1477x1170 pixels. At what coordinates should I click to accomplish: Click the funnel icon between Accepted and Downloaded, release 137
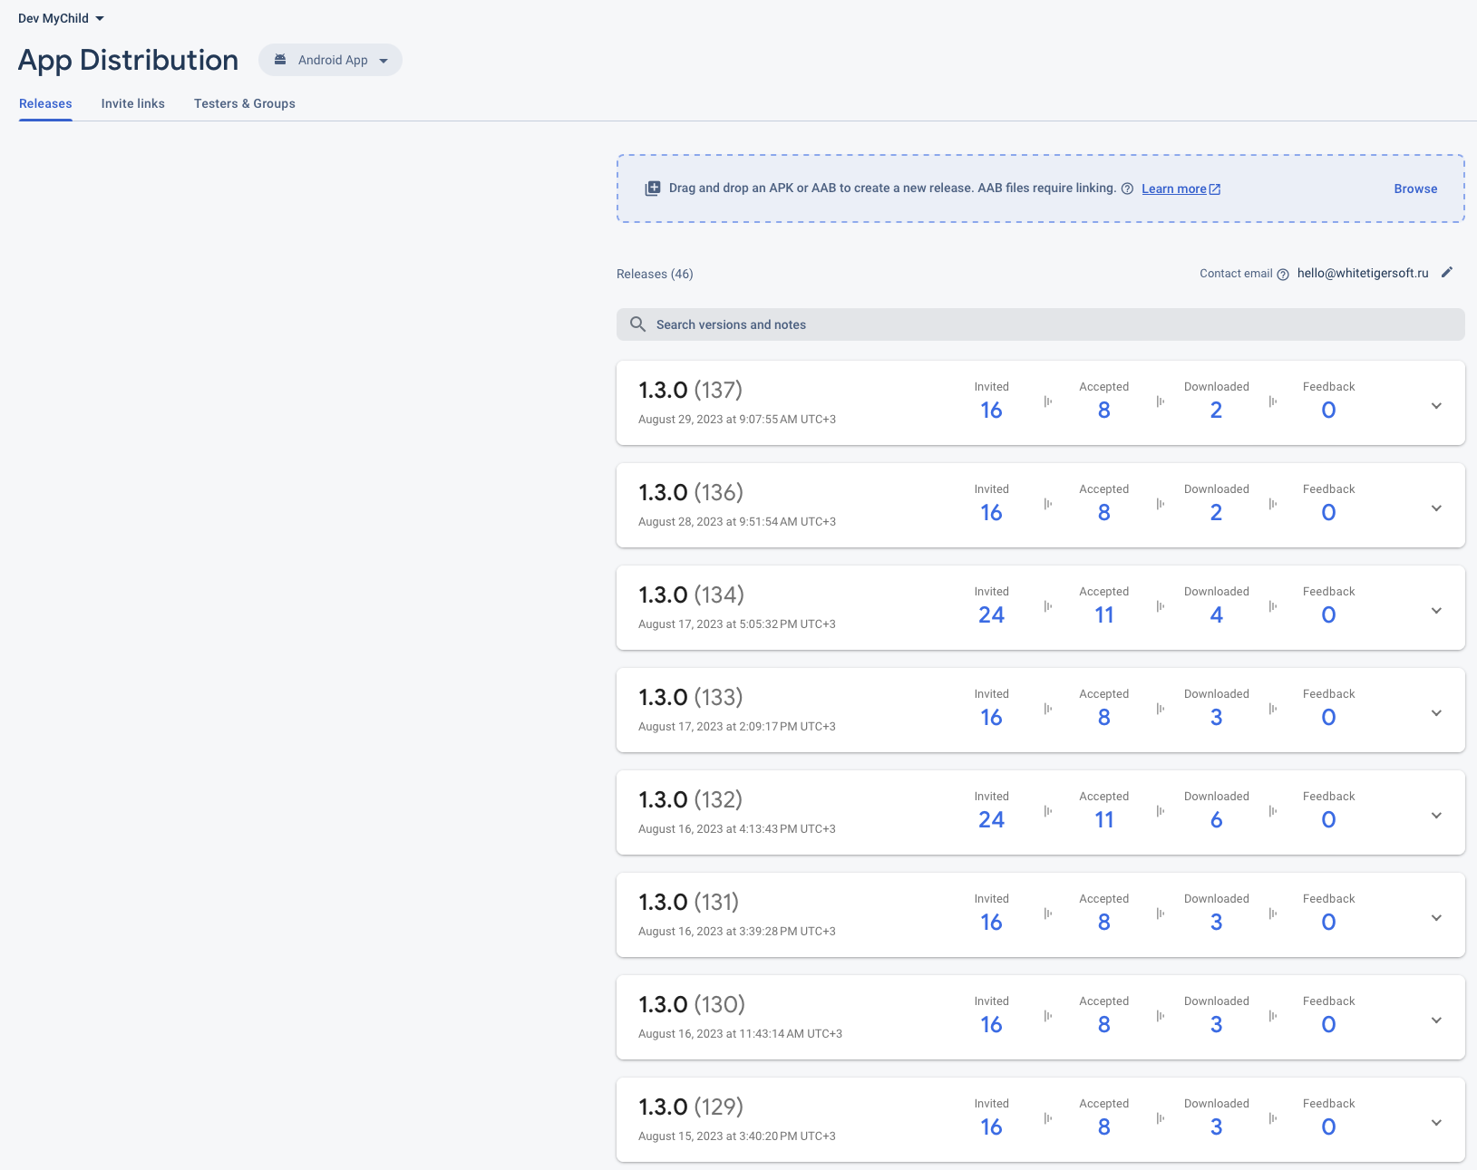click(x=1160, y=401)
